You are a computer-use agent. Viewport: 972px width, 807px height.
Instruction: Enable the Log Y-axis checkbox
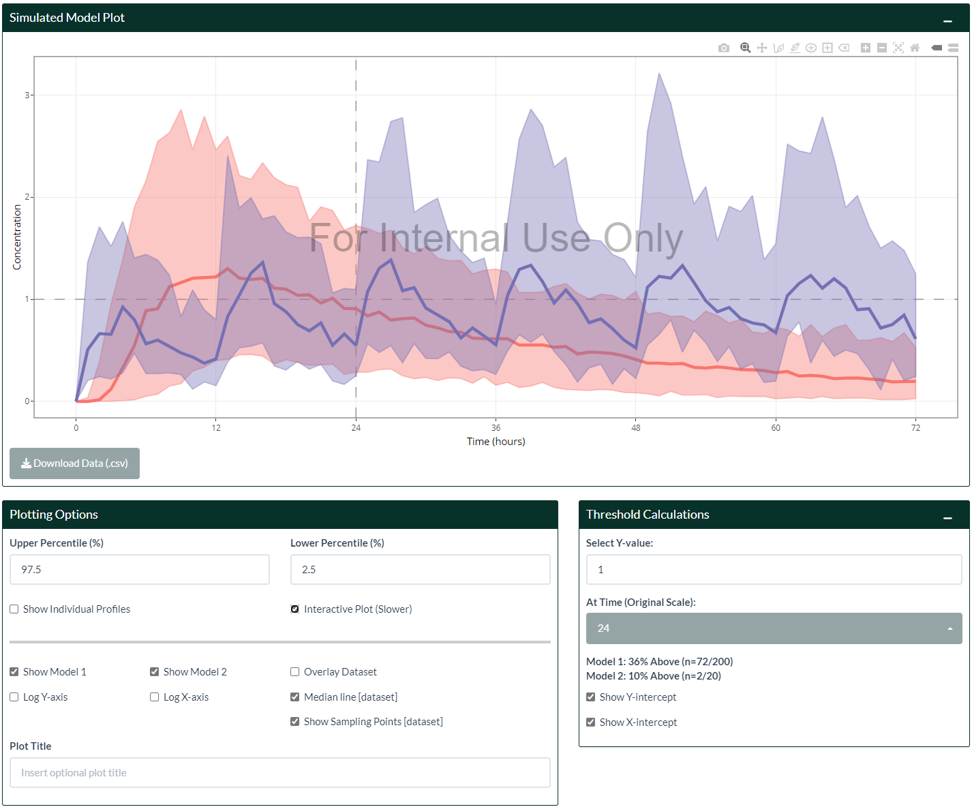click(14, 697)
